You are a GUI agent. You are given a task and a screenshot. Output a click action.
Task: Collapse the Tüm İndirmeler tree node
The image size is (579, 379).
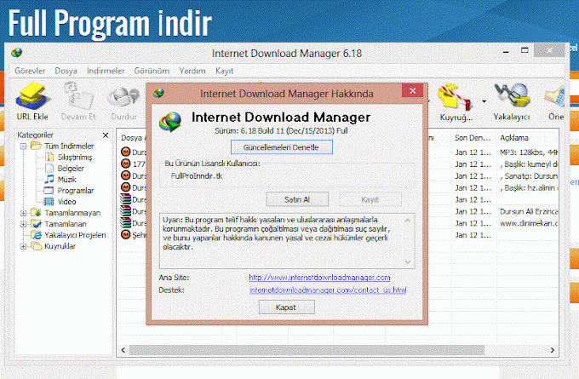click(23, 146)
